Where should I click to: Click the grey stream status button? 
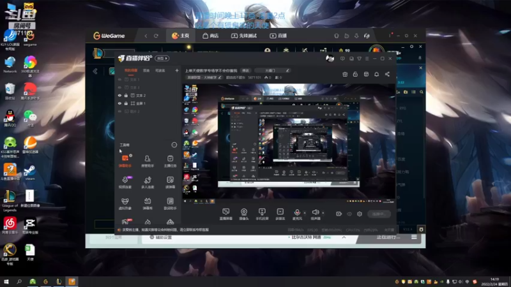pos(379,214)
